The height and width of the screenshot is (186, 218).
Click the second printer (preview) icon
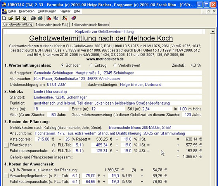[x=40, y=18]
